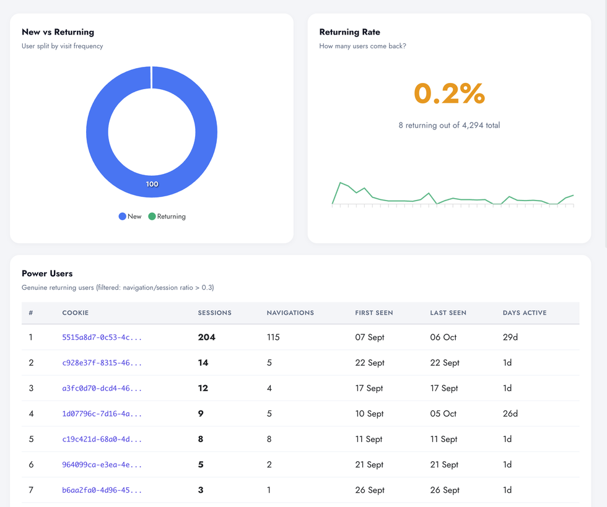
Task: Click the # column header
Action: coord(31,313)
